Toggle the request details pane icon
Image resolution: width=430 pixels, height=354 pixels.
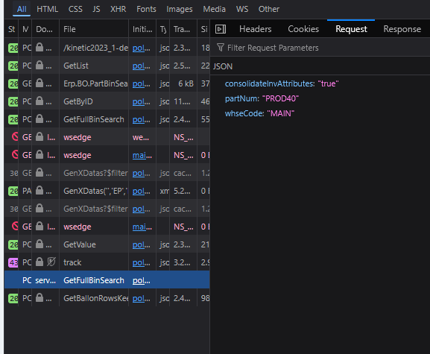pos(221,29)
